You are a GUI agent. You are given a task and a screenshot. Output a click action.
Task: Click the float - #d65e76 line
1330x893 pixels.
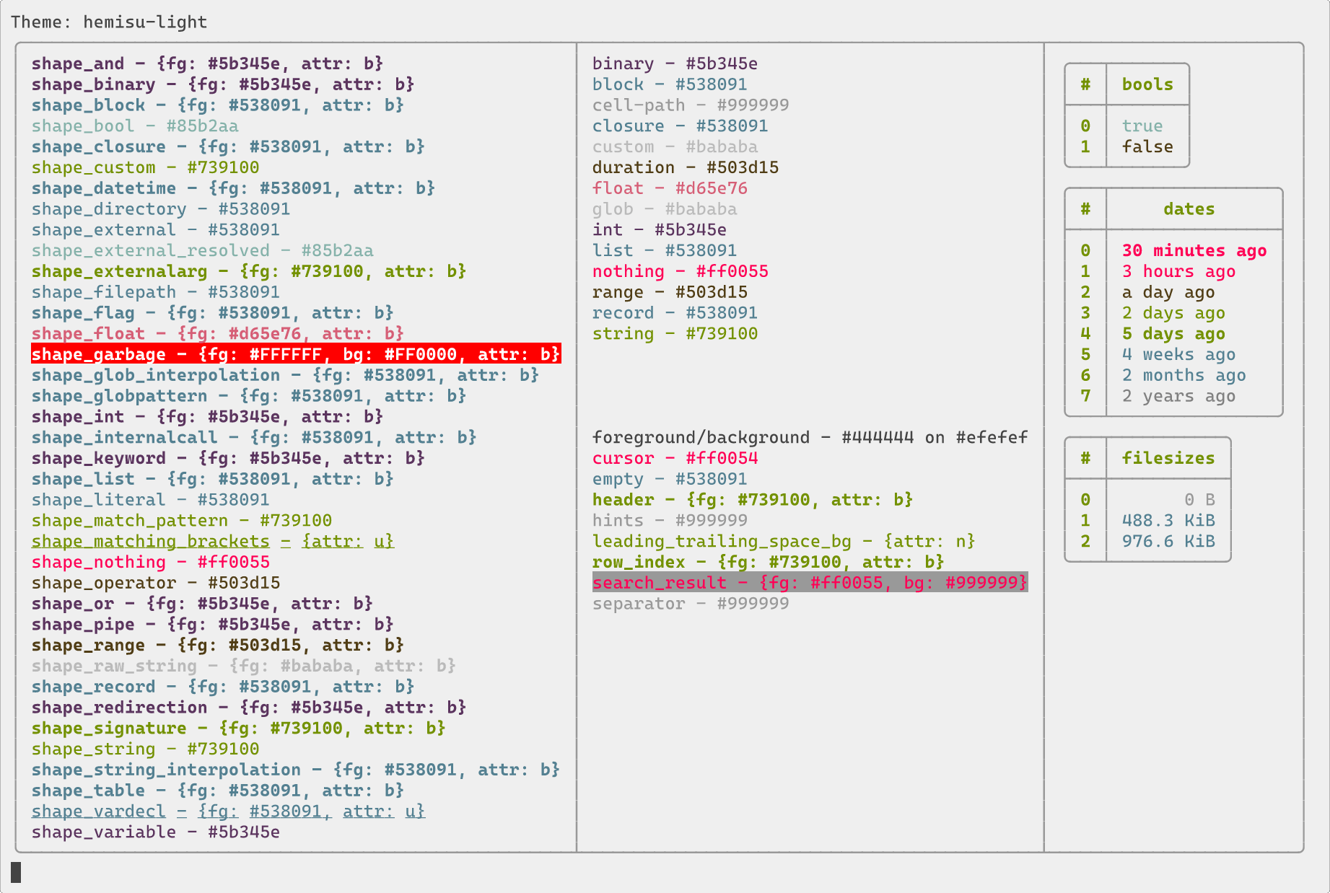click(x=670, y=188)
